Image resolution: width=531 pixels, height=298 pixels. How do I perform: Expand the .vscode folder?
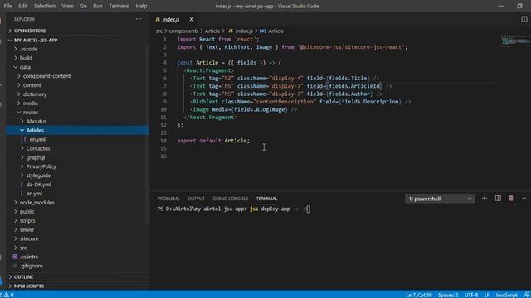click(x=28, y=50)
